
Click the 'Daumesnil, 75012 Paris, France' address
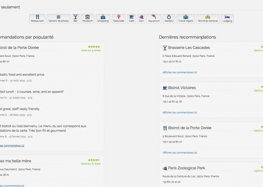[x=20, y=169]
